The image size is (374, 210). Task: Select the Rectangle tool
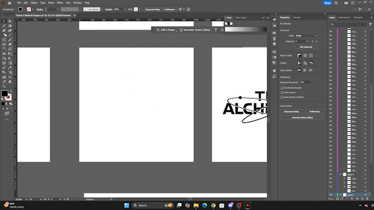tap(4, 40)
